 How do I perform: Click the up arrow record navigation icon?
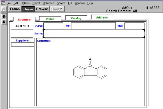pos(4,16)
